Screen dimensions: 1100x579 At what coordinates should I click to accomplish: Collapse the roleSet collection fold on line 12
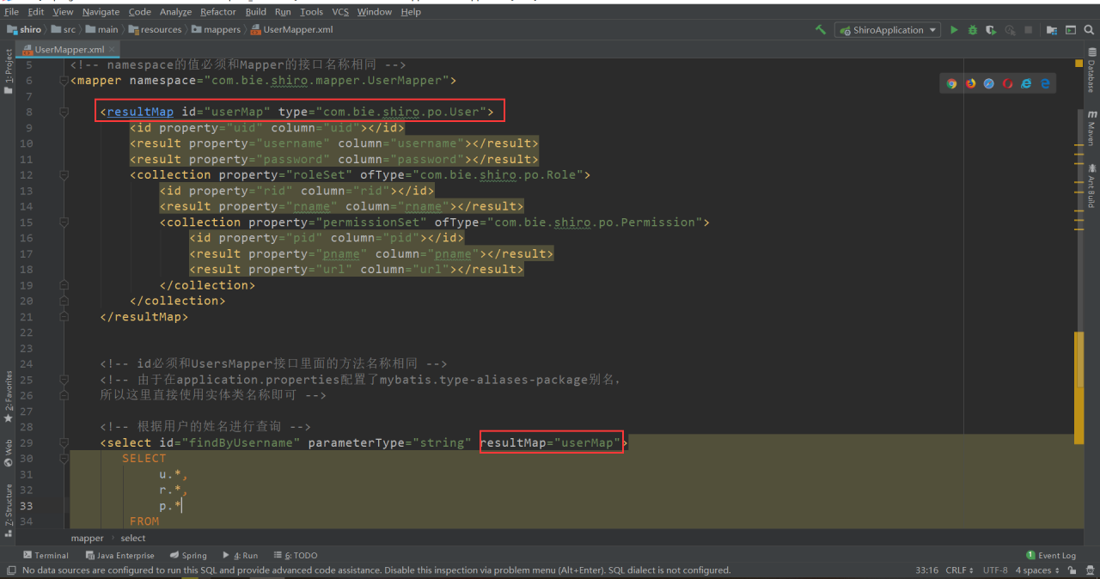(64, 175)
